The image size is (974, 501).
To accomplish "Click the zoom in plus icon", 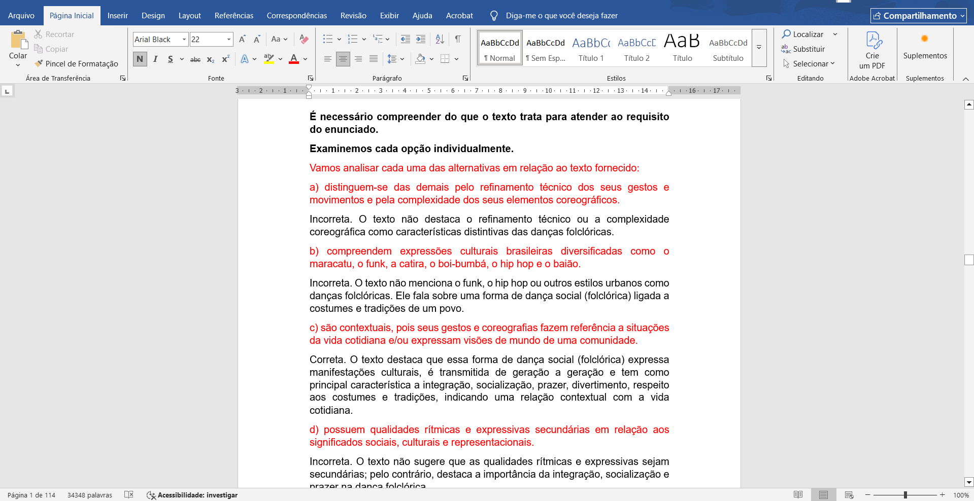I will click(x=943, y=495).
